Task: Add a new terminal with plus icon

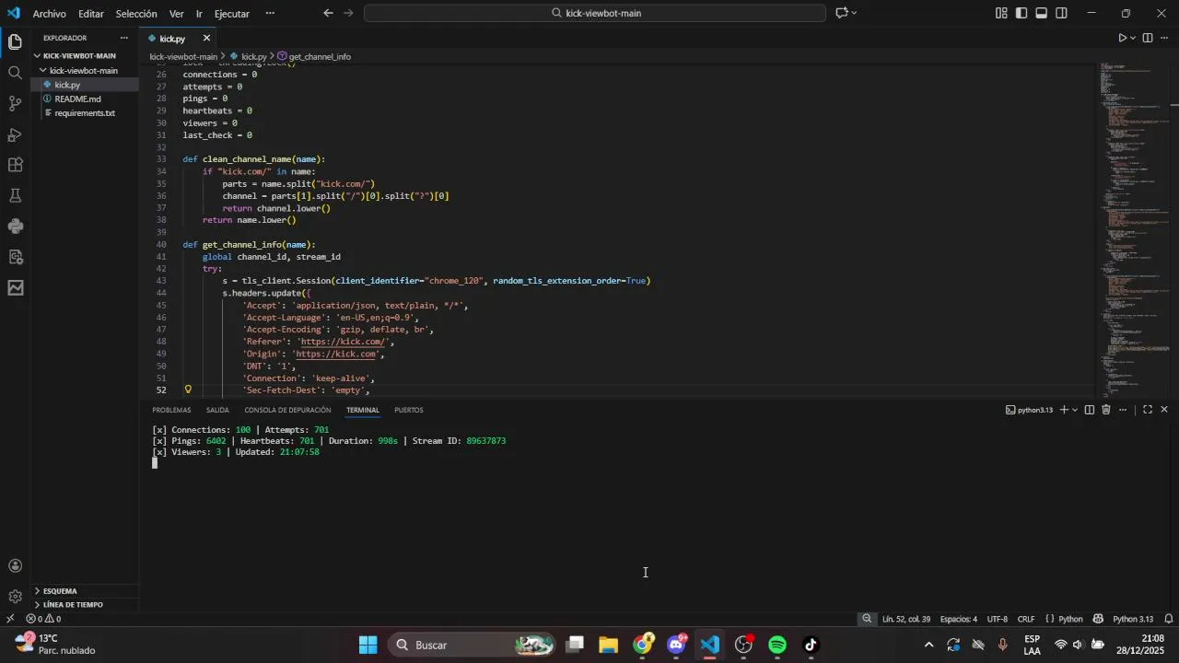Action: [1063, 410]
